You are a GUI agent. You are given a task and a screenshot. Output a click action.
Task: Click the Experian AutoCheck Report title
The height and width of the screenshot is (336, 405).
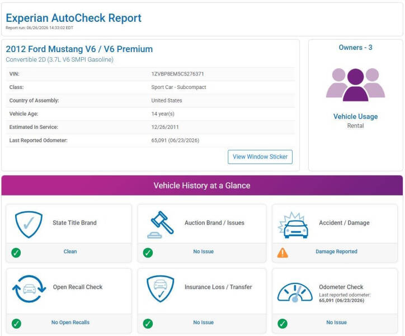point(74,18)
